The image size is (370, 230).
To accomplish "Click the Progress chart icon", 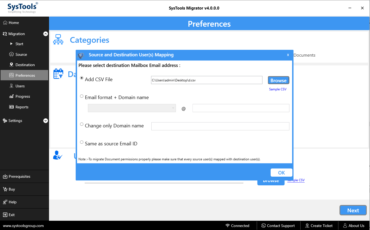I will coord(11,96).
